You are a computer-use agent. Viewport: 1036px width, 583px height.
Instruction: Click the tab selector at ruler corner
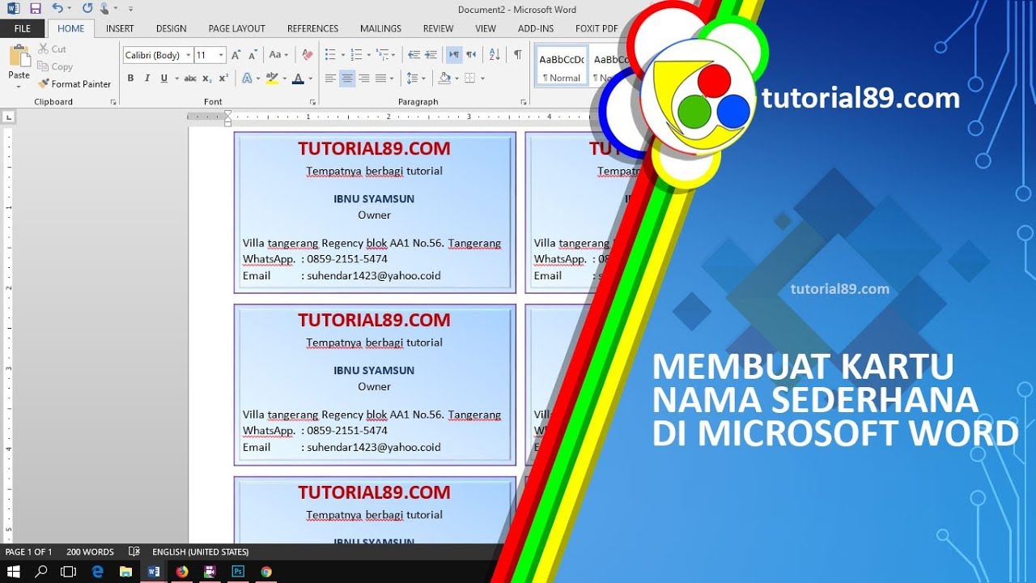pyautogui.click(x=8, y=117)
